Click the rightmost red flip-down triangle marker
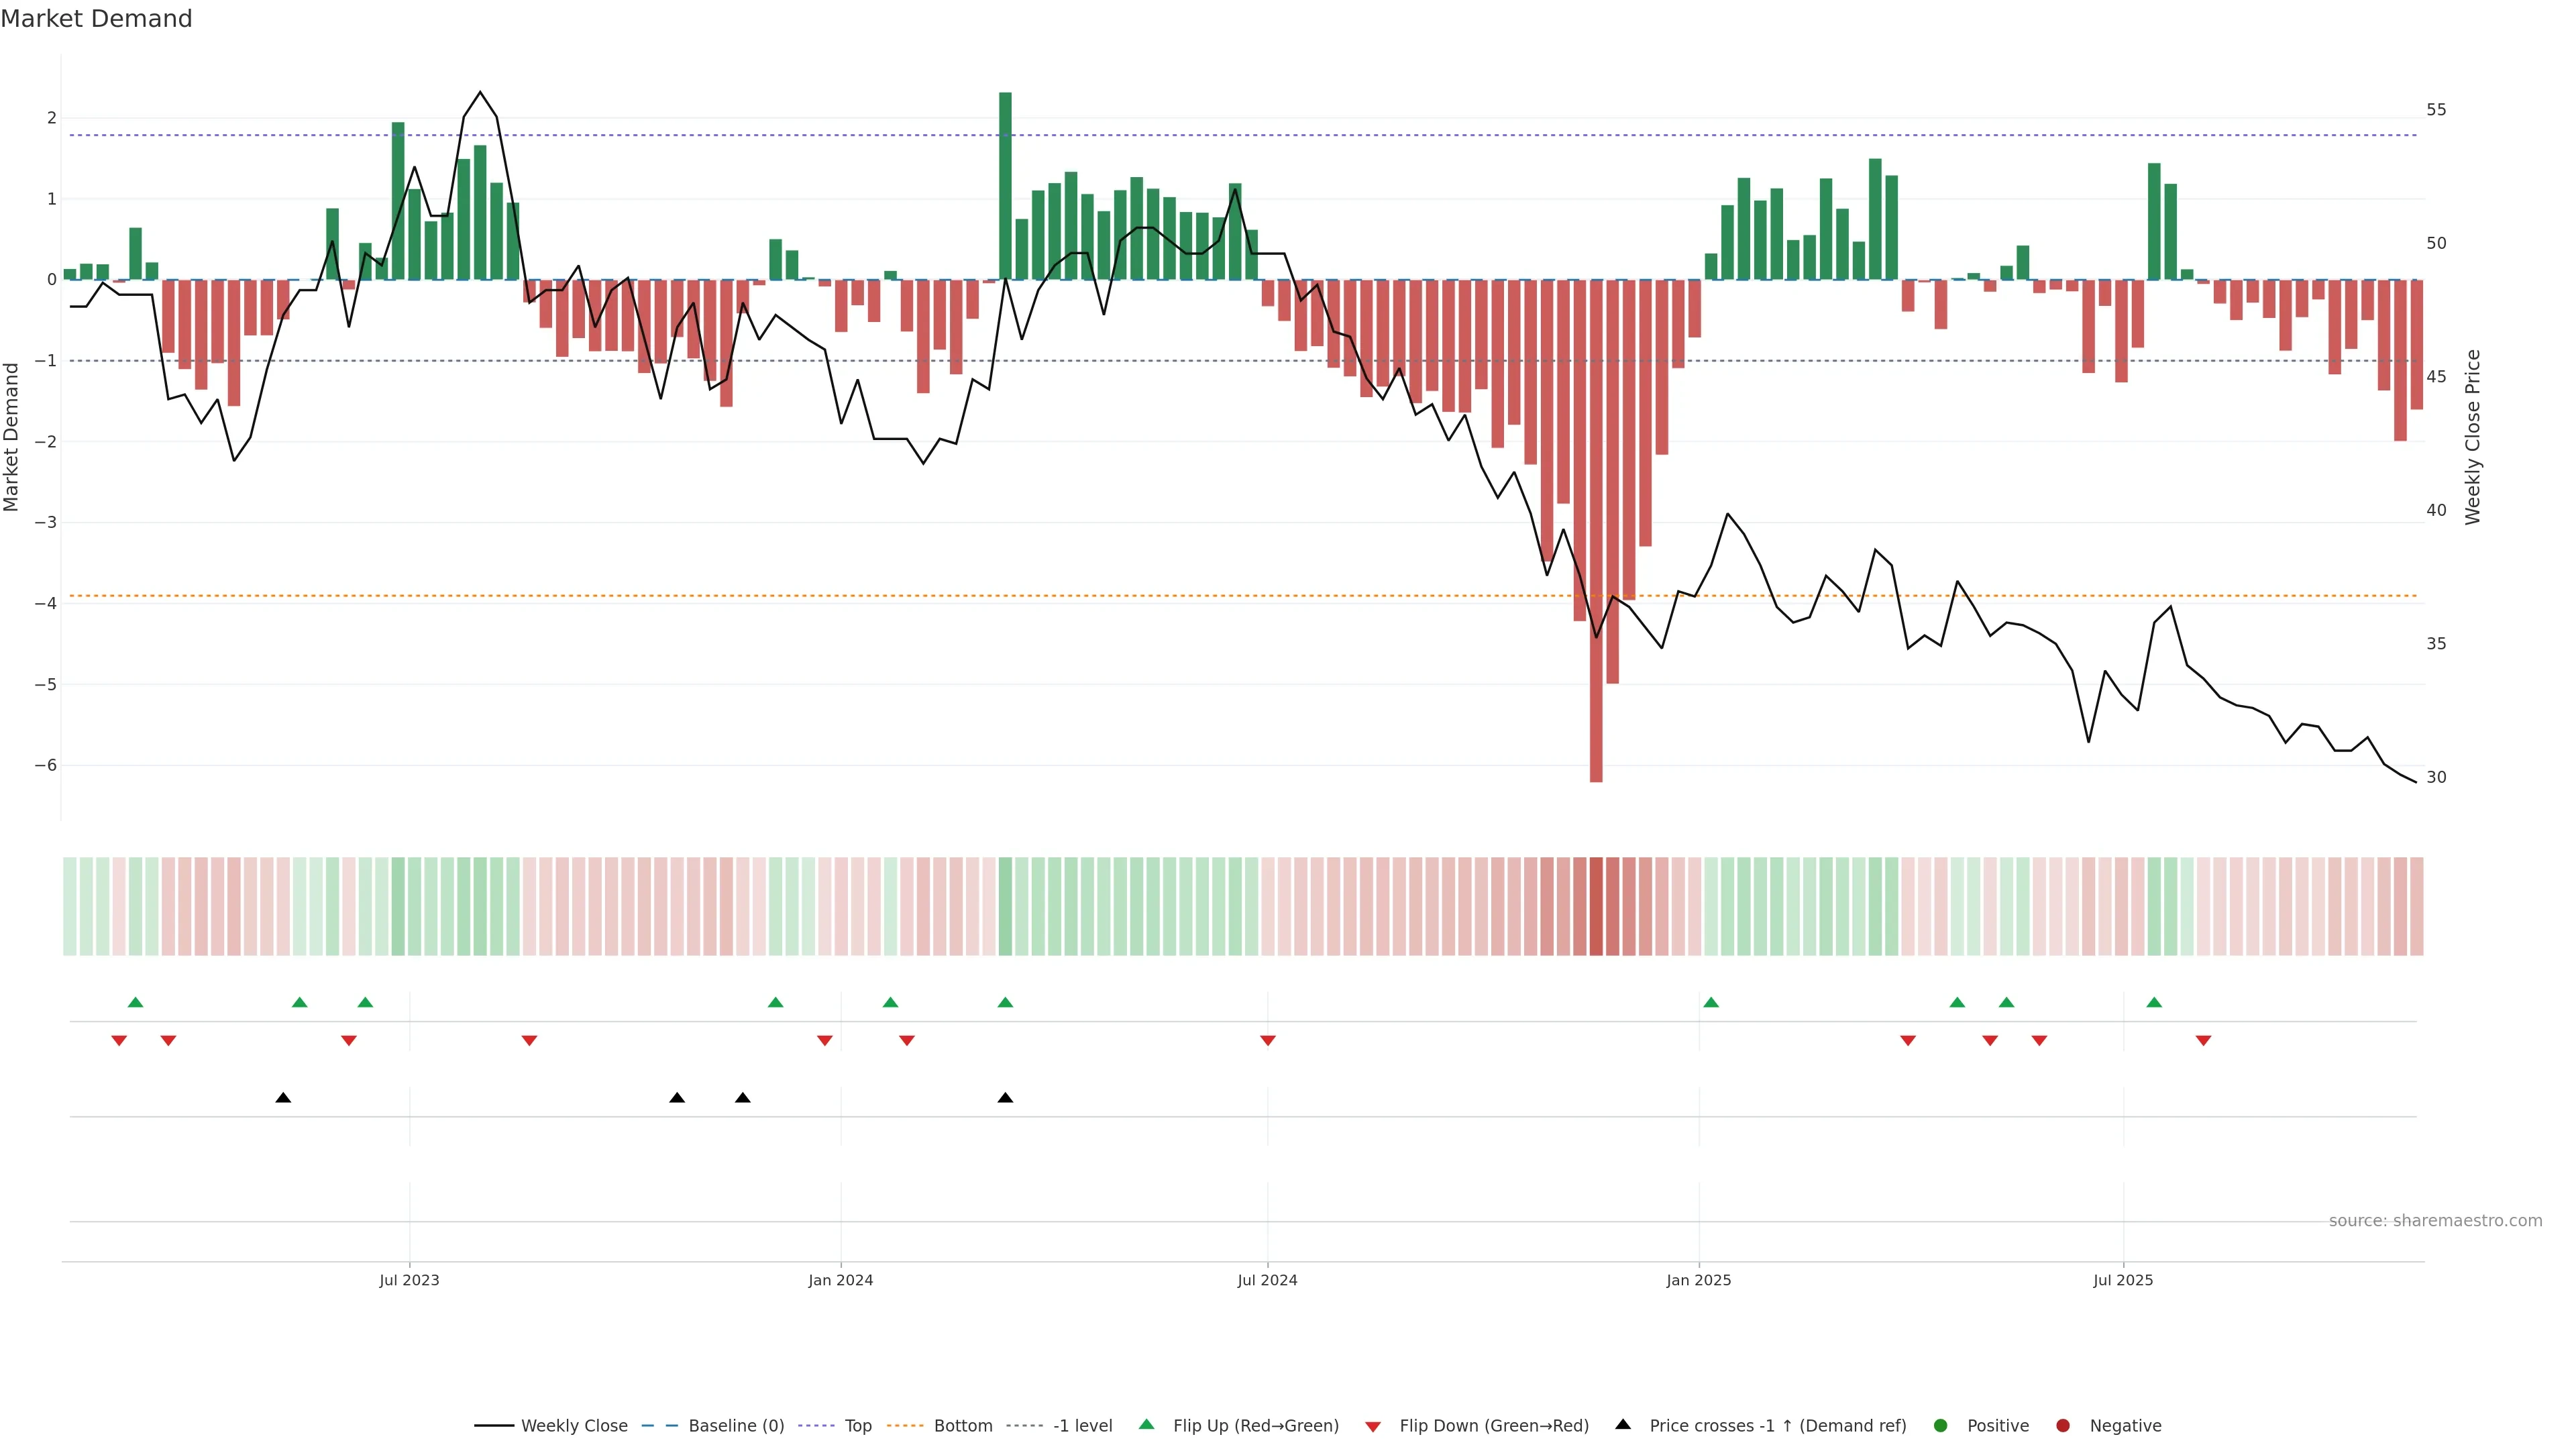This screenshot has width=2576, height=1449. 2203,1041
